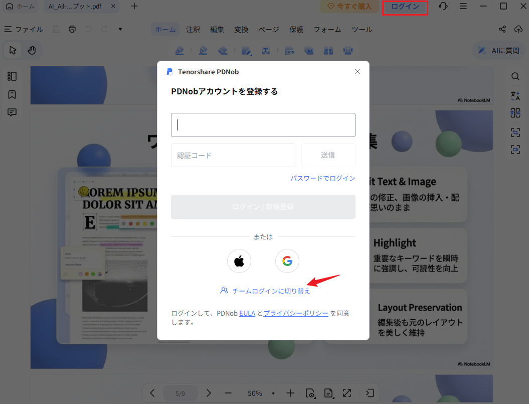
Task: Open the search magnifier in right sidebar
Action: [x=515, y=76]
